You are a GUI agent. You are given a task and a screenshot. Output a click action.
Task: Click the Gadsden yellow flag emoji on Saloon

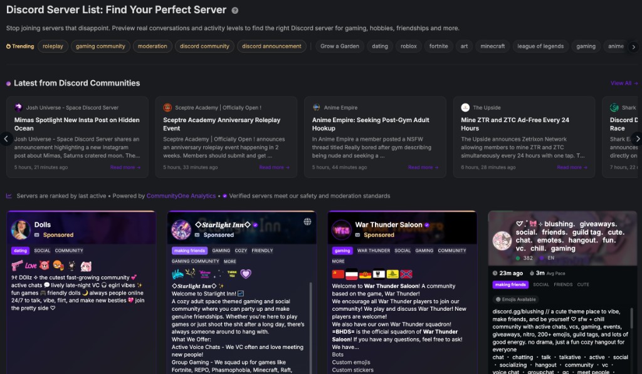click(x=392, y=274)
